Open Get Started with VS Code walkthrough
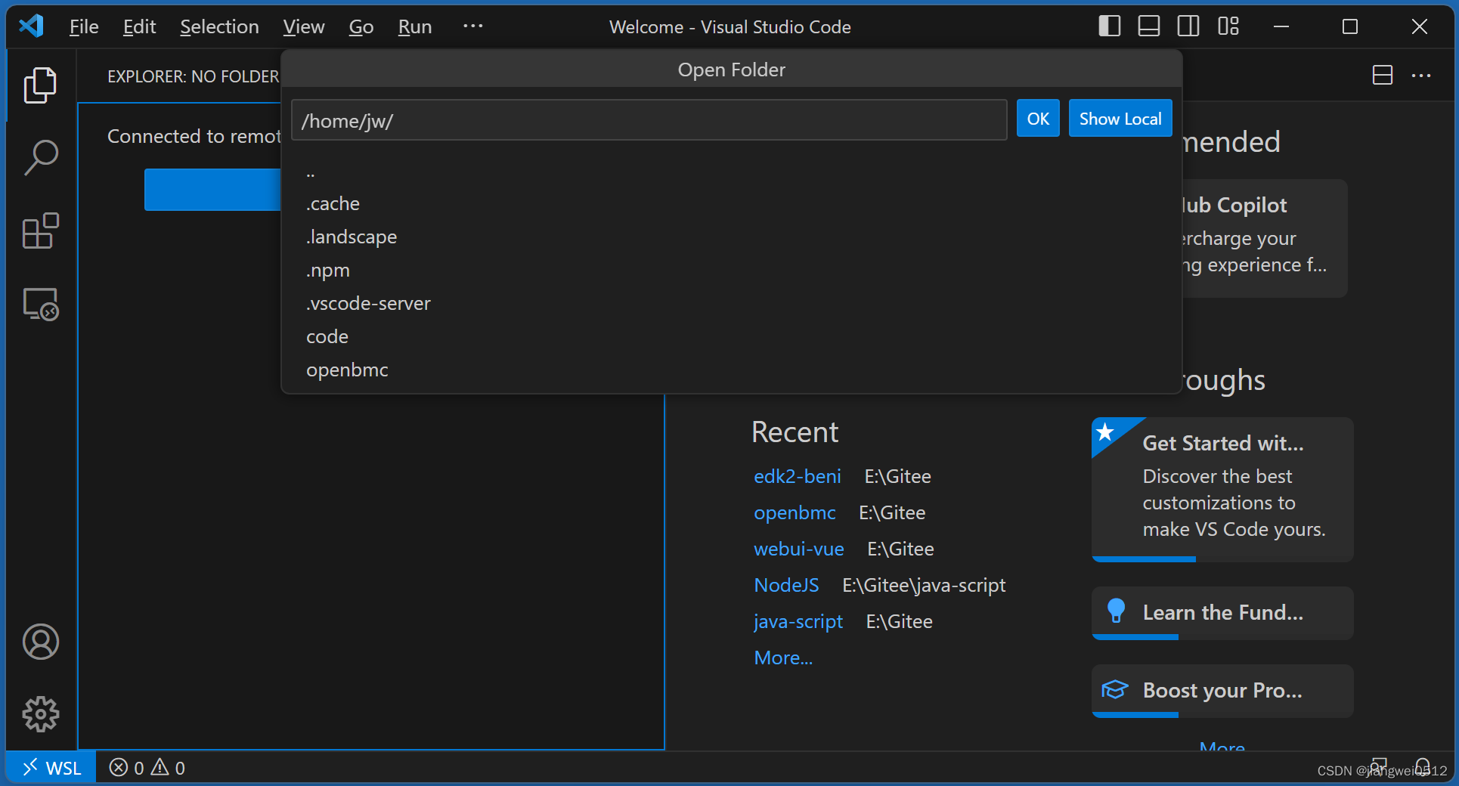Viewport: 1459px width, 786px height. point(1222,489)
